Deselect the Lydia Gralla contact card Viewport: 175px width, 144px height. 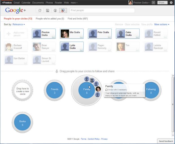pos(72,47)
